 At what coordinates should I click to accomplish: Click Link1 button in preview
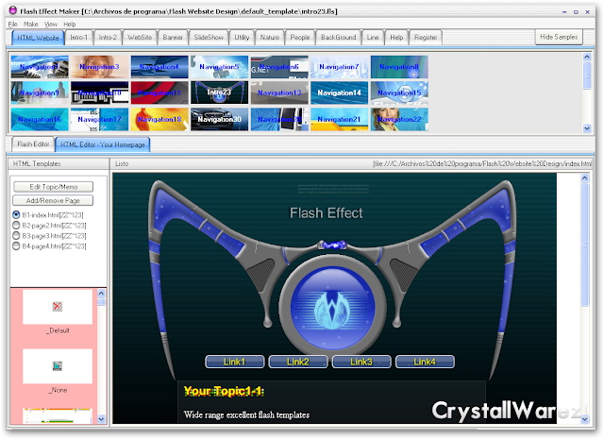coord(235,362)
